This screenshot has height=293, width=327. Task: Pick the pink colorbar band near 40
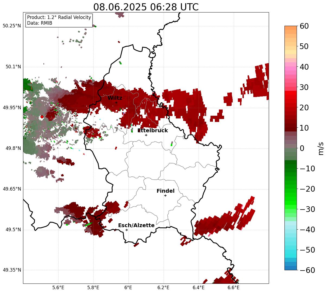point(291,69)
